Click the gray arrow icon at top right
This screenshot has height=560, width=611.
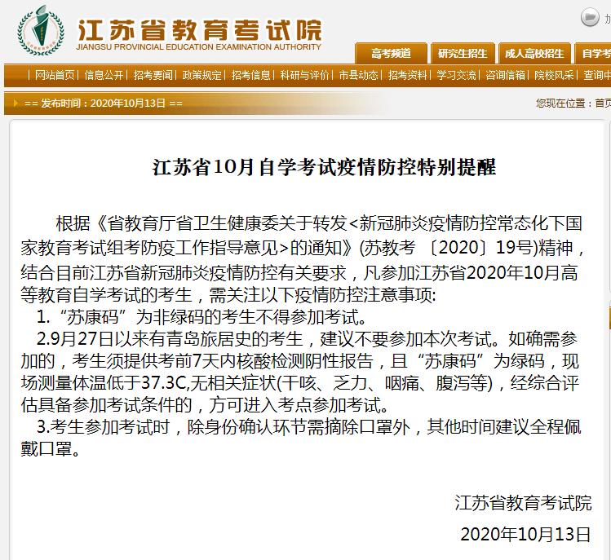coord(590,16)
